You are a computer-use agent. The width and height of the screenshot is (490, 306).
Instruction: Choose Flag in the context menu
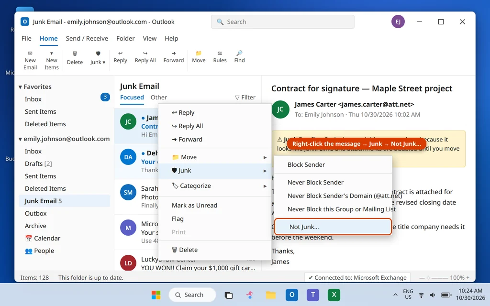(x=215, y=219)
